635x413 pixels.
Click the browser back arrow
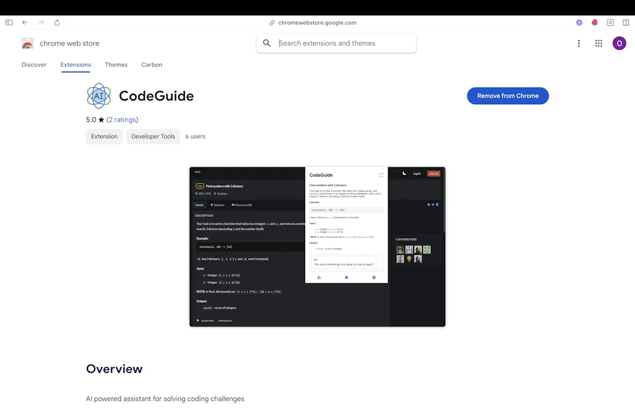[25, 22]
